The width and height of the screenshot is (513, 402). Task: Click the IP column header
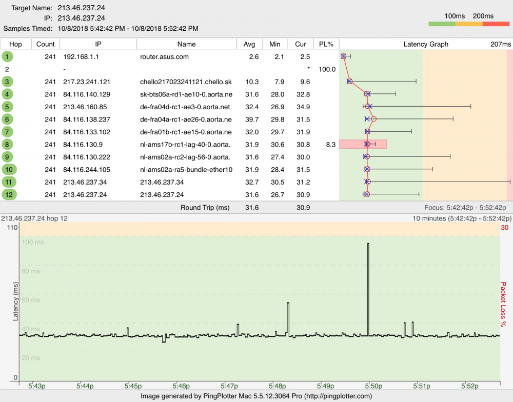tap(98, 44)
